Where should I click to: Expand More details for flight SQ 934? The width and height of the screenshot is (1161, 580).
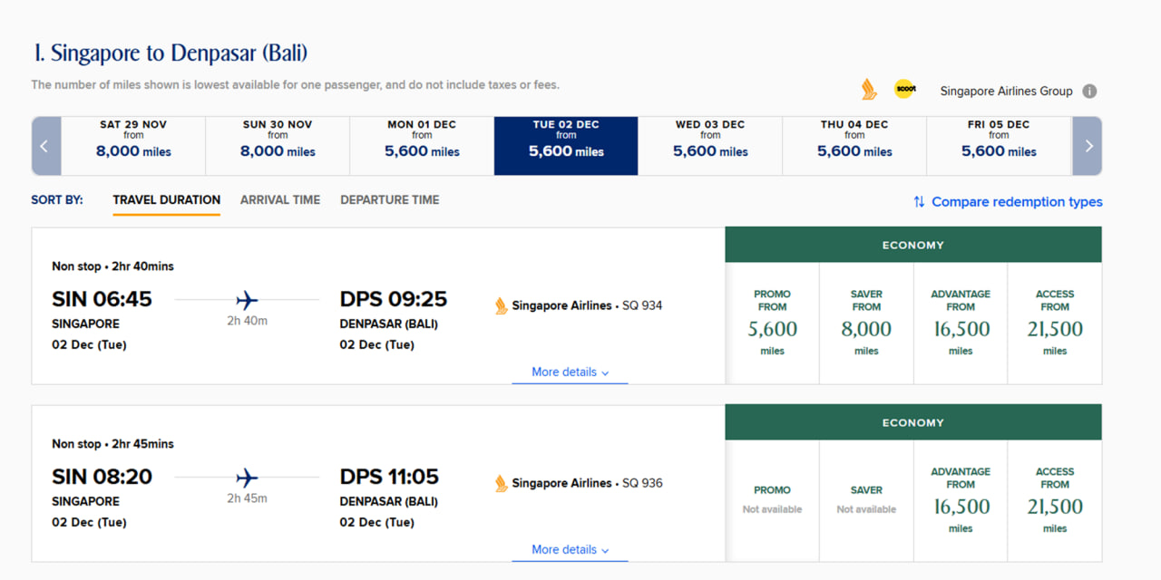[570, 372]
